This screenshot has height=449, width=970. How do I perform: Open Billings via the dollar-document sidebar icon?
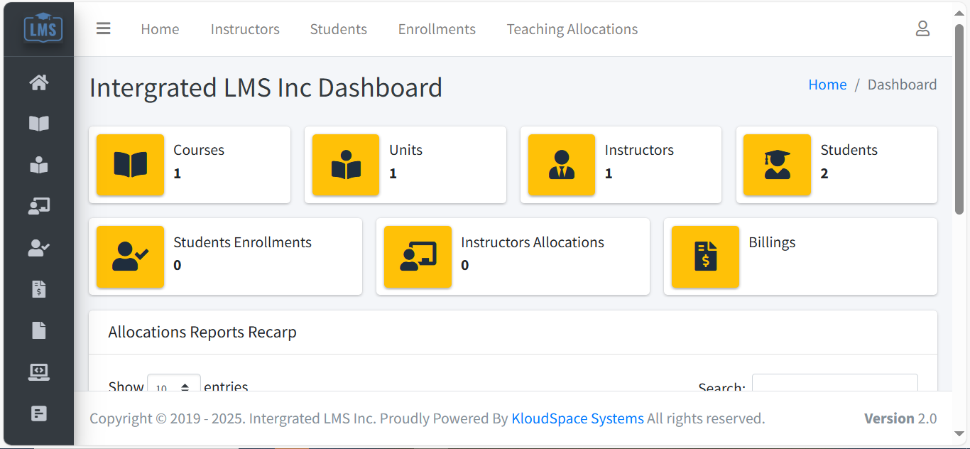point(38,288)
